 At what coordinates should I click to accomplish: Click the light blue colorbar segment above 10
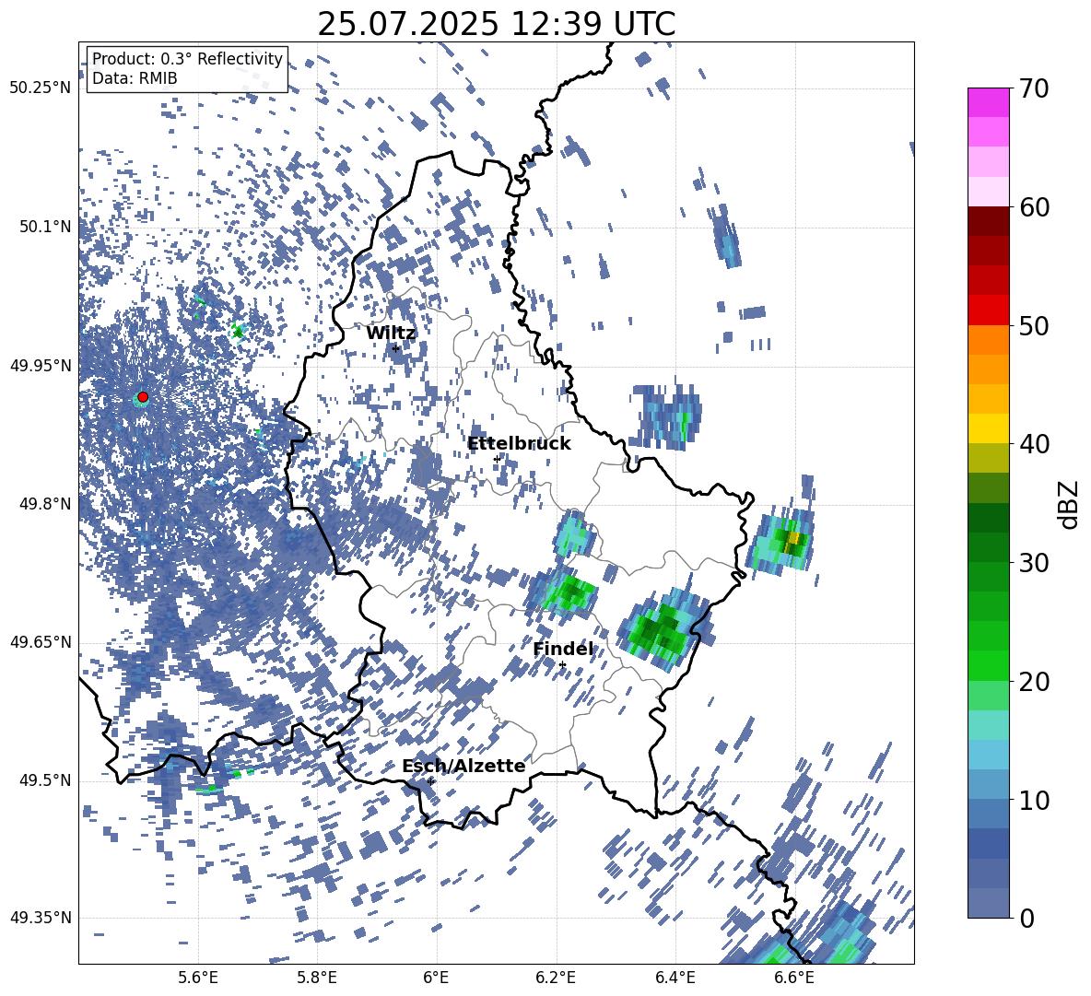coord(988,755)
